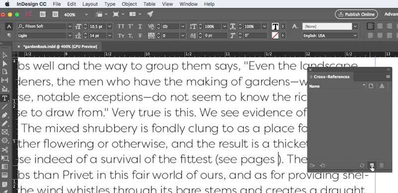Select the Line tool

point(5,107)
